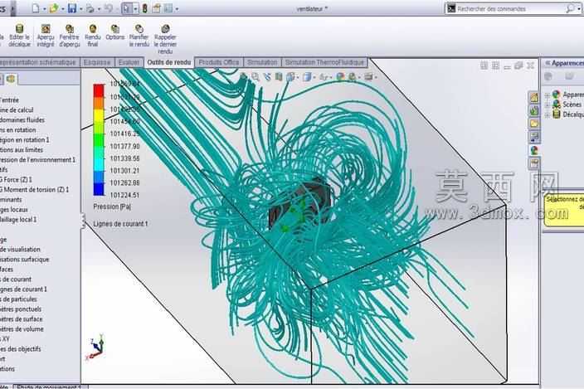
Task: Click the Edit appearance sphere icon in the view toolbar
Action: (340, 77)
